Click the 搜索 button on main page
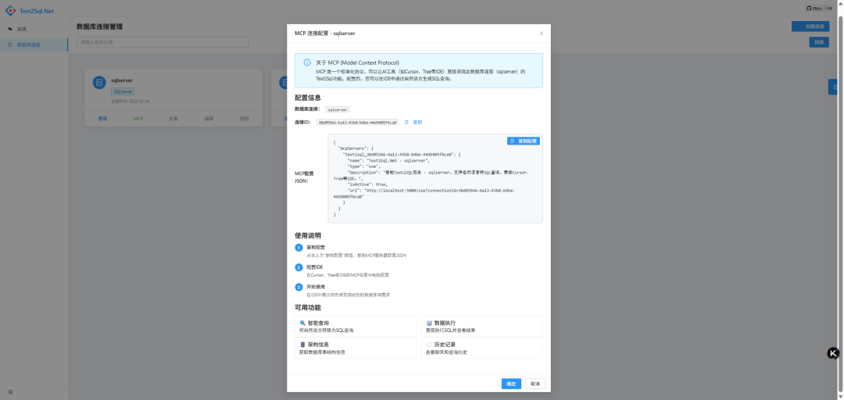844x400 pixels. point(819,42)
